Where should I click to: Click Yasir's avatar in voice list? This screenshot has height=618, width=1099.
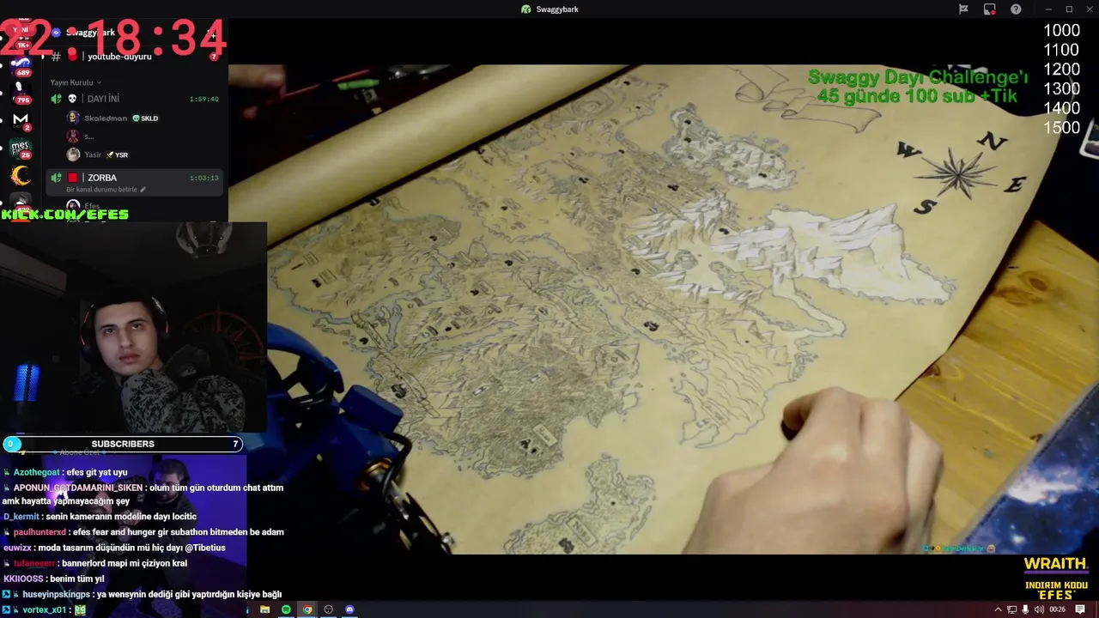pyautogui.click(x=73, y=154)
